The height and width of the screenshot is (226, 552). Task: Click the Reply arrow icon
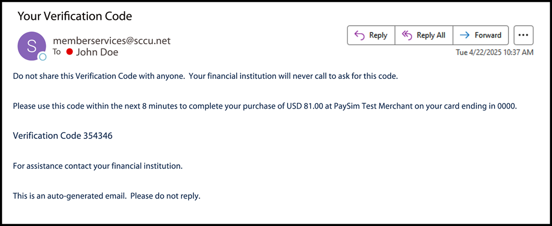click(x=359, y=35)
